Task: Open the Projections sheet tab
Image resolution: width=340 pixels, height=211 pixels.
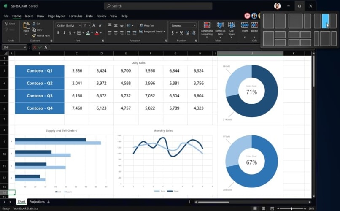Action: point(37,202)
